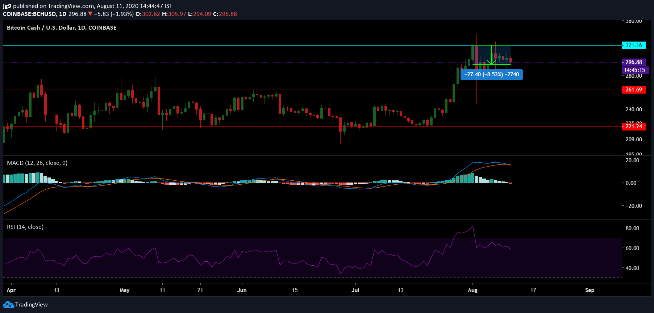Click the TradingView cloud logo icon
654x313 pixels.
click(8, 305)
